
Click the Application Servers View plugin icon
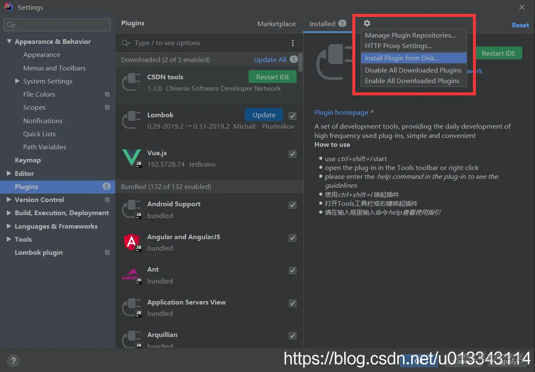click(x=131, y=307)
